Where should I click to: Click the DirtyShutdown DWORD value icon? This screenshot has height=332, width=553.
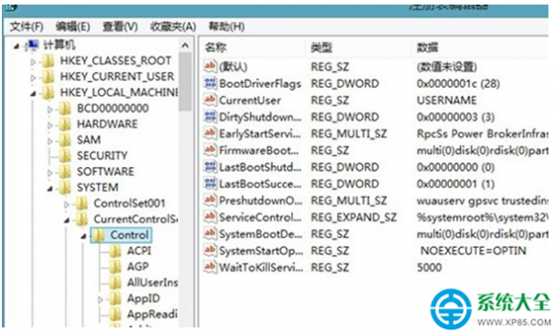click(x=210, y=116)
